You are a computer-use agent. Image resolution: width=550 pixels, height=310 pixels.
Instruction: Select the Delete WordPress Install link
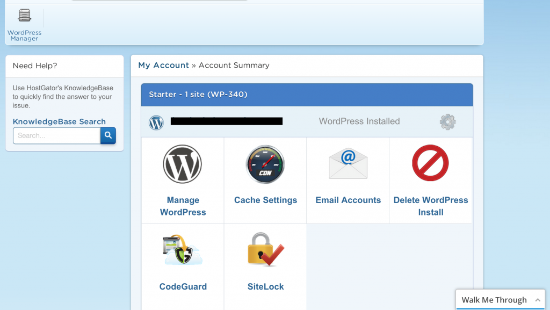pos(431,206)
